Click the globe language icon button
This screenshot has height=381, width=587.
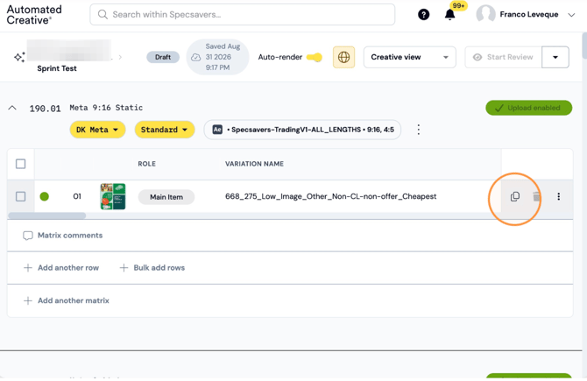[x=343, y=57]
